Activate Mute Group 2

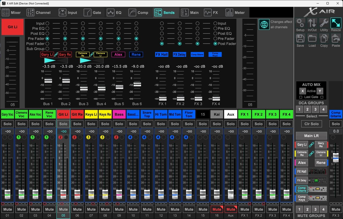[x=307, y=209]
